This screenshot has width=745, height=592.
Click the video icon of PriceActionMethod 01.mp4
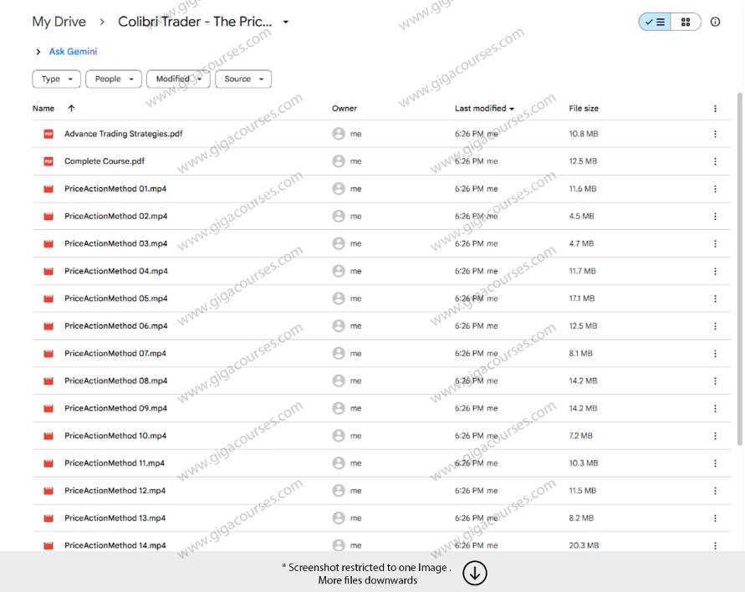(x=48, y=188)
